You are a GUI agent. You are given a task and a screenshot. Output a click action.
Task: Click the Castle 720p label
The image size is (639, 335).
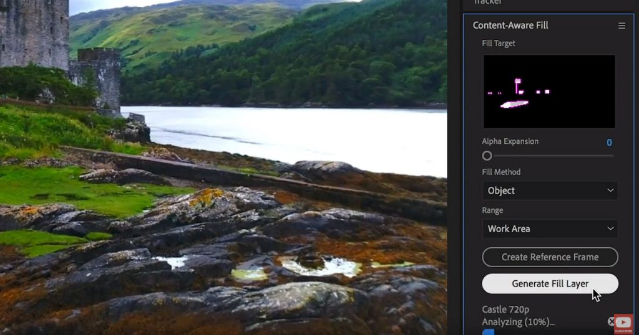(505, 309)
